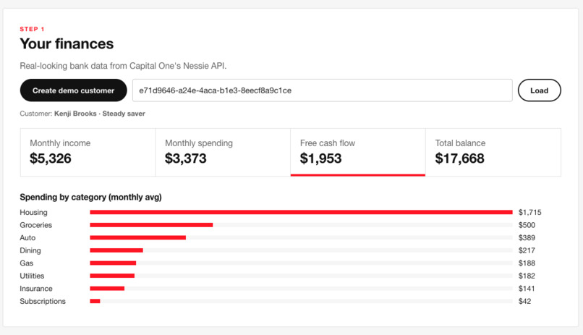
Task: Click the "$1,953" free cash flow value
Action: 321,158
